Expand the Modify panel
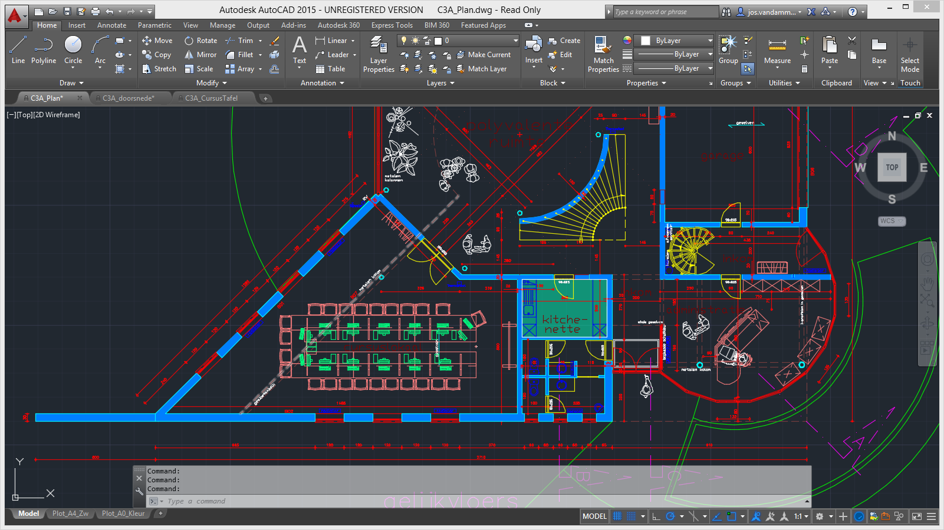The height and width of the screenshot is (530, 944). (x=212, y=83)
